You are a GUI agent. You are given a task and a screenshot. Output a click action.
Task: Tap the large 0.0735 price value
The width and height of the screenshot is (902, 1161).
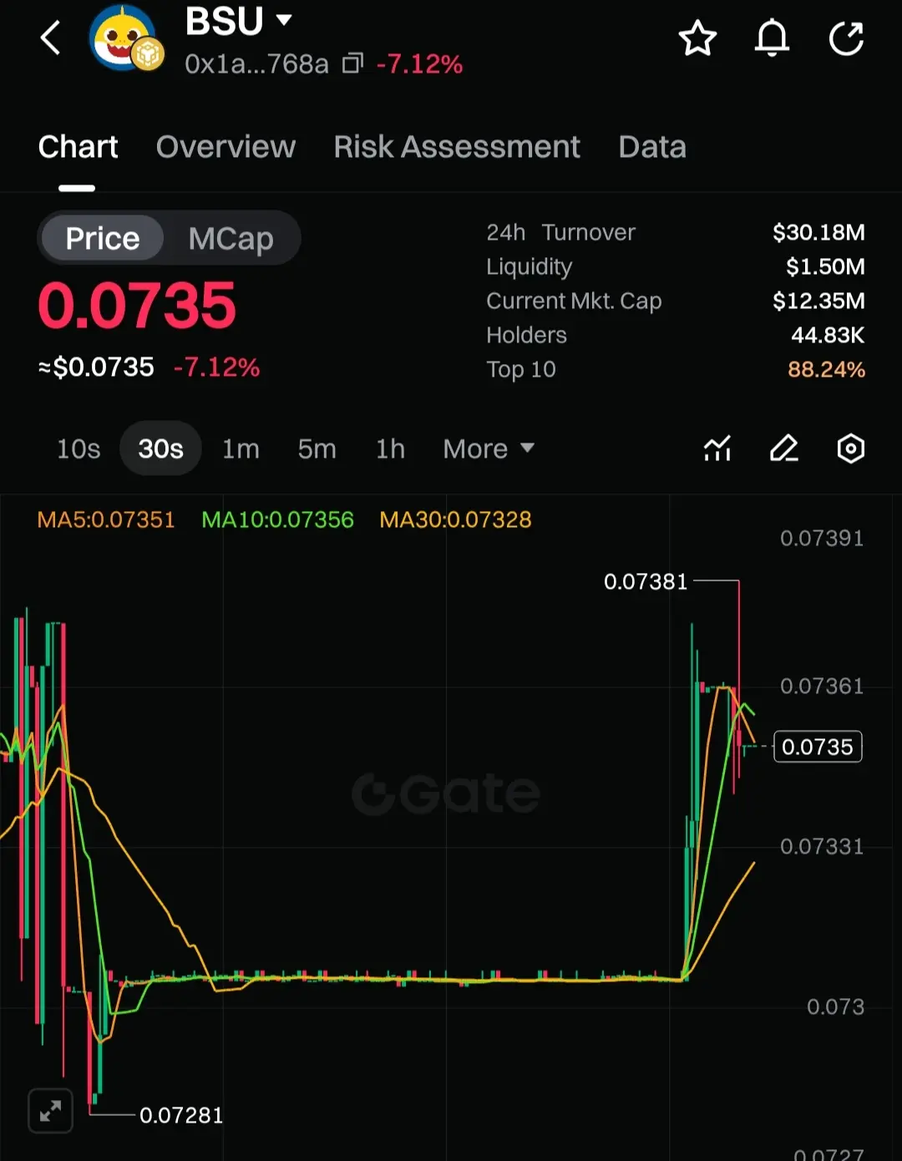(x=137, y=306)
